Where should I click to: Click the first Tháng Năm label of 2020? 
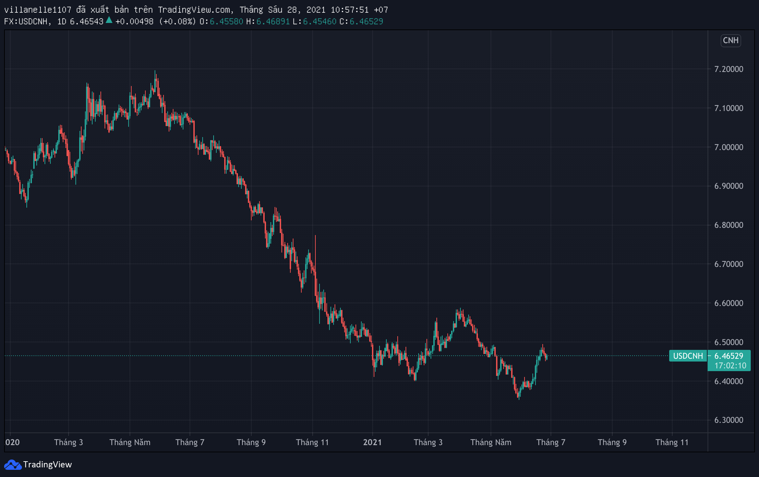(x=130, y=442)
